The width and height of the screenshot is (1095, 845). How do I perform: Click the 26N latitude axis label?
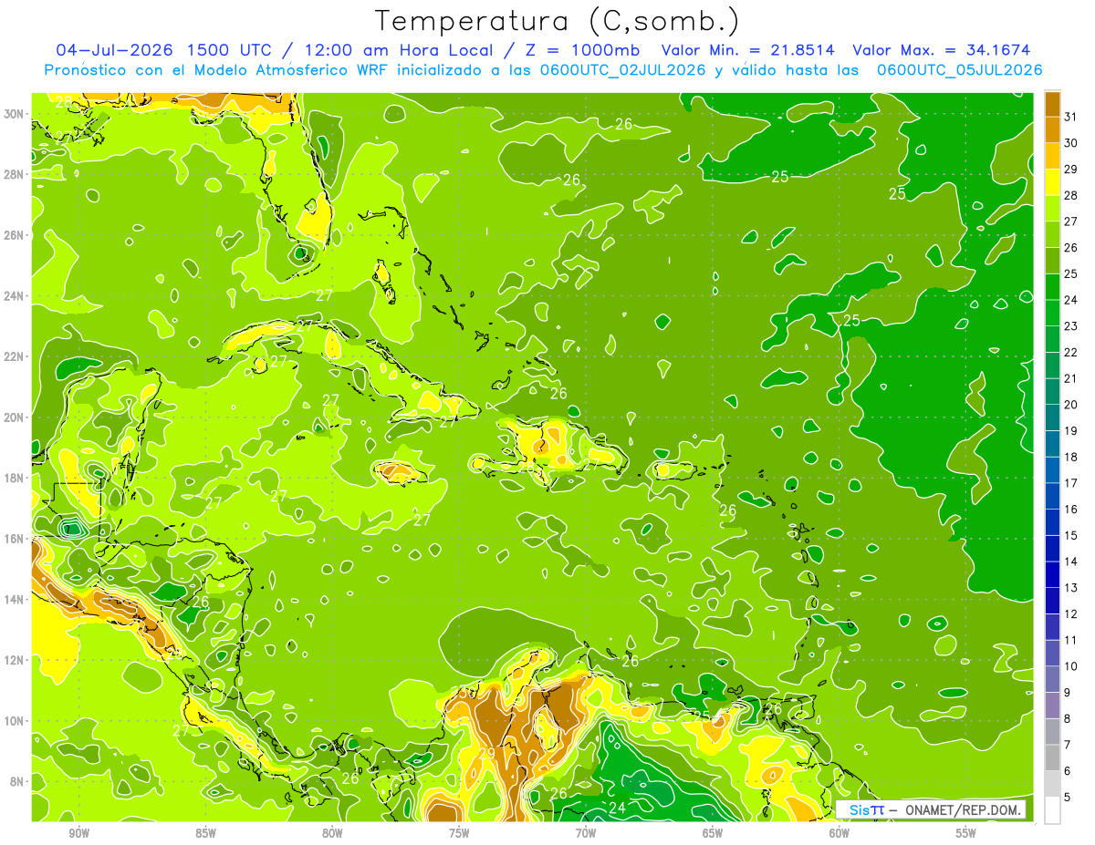click(15, 235)
